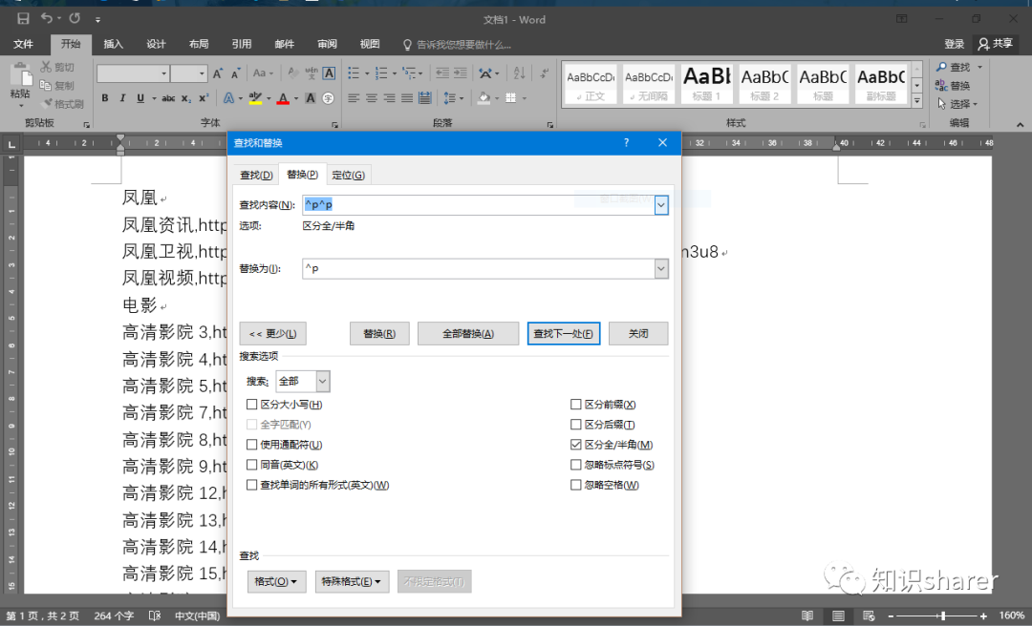Apply subscript x₂ formatting
The height and width of the screenshot is (626, 1032).
point(186,98)
